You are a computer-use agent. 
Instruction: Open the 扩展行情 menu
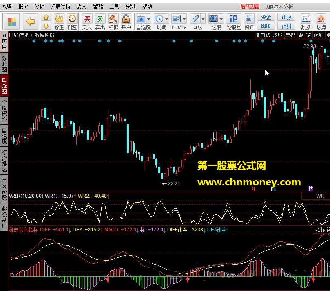coord(61,6)
